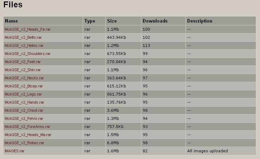
Task: Click the Name column header
Action: pyautogui.click(x=11, y=21)
